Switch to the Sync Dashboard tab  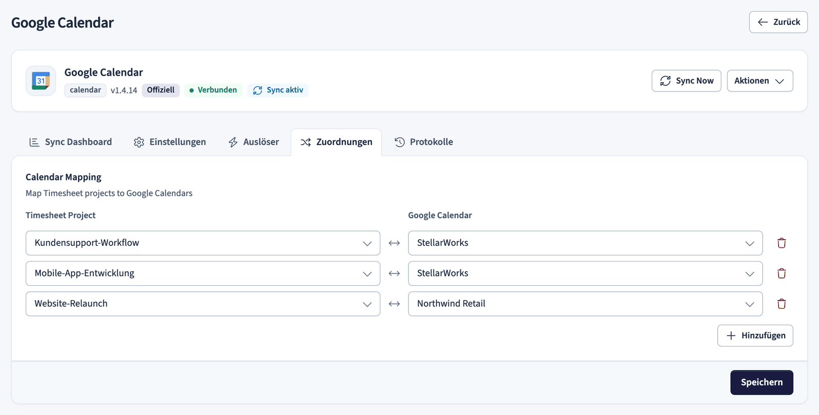click(x=70, y=142)
